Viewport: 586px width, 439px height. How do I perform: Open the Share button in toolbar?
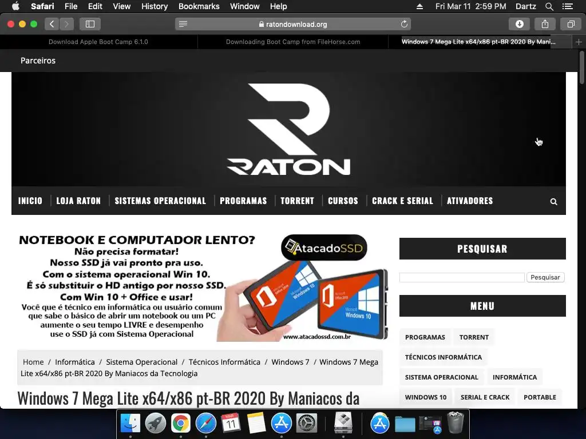click(x=545, y=24)
